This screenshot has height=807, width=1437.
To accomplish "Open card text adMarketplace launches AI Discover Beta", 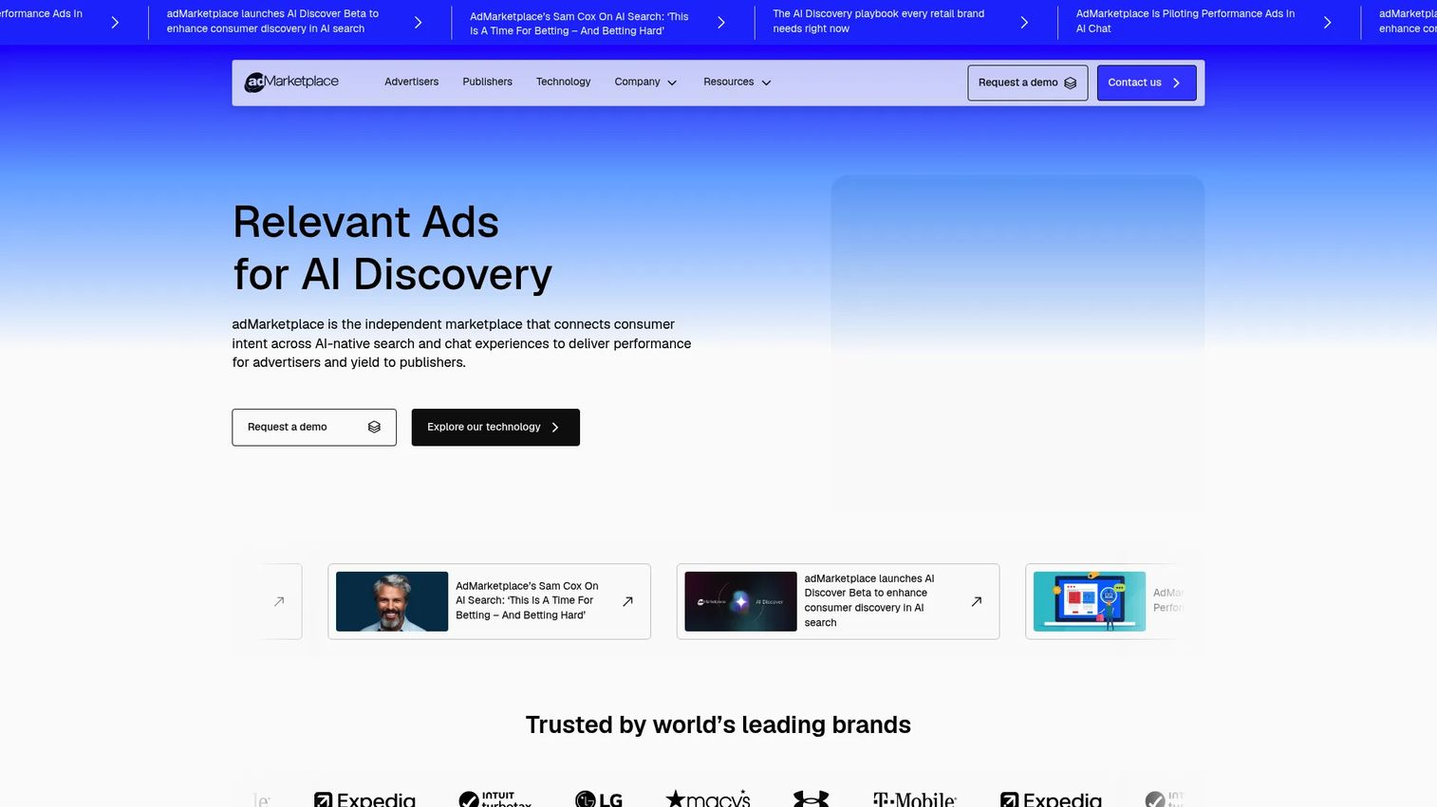I will click(868, 600).
